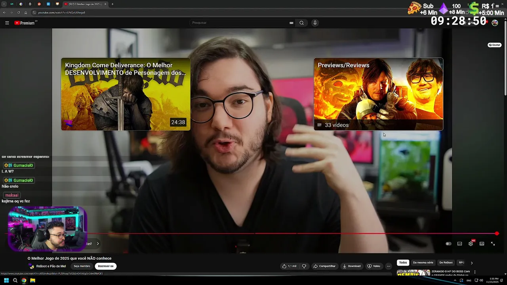Open the Windows Start menu
Viewport: 507px width, 285px height.
pos(6,281)
